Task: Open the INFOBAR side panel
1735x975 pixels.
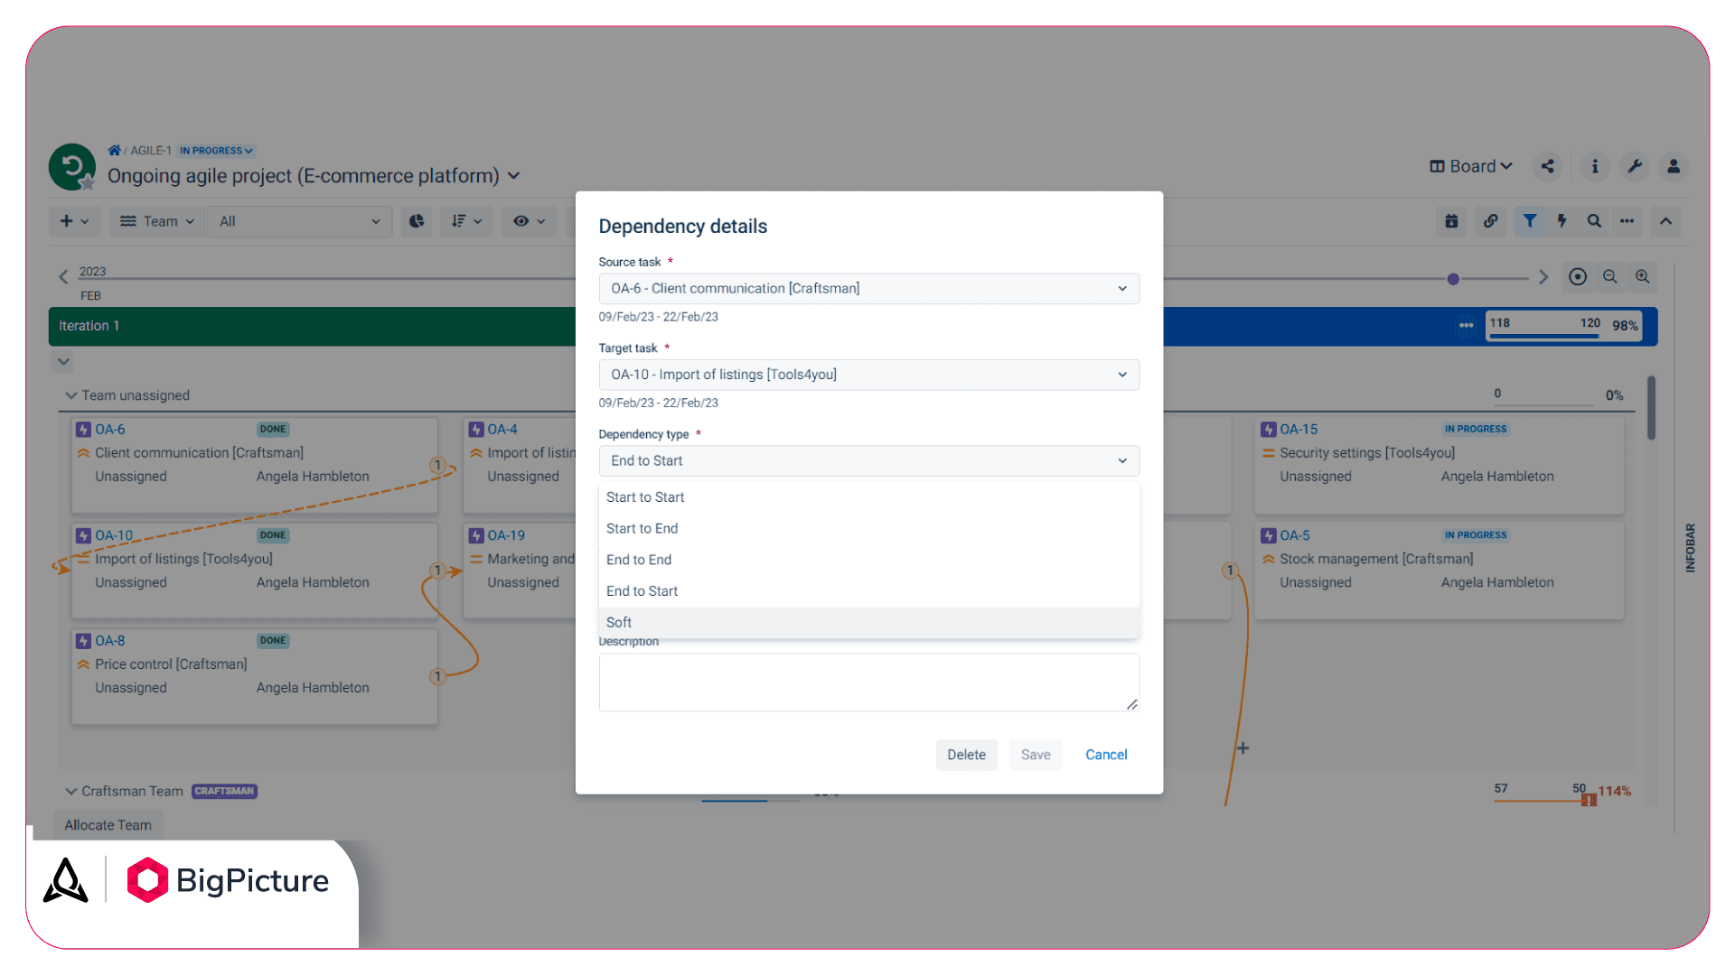Action: point(1690,548)
